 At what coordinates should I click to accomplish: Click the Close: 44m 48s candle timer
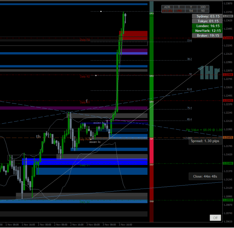point(205,176)
